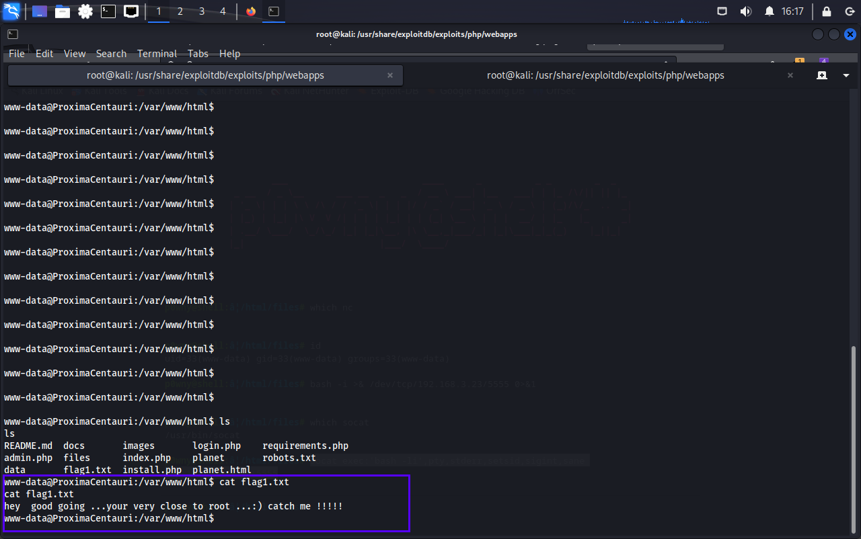This screenshot has width=861, height=539.
Task: Close the second terminal tab
Action: (790, 75)
